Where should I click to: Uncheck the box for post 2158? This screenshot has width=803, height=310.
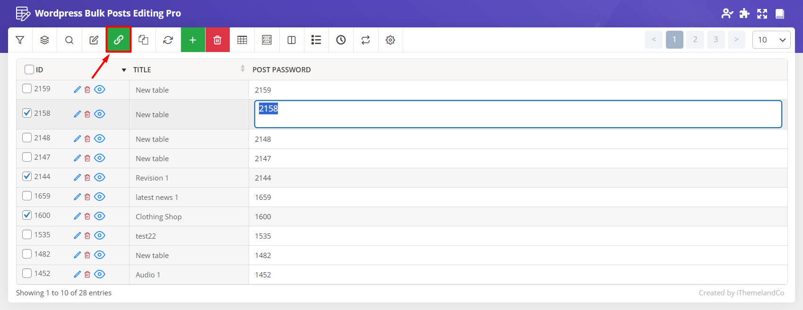coord(27,113)
